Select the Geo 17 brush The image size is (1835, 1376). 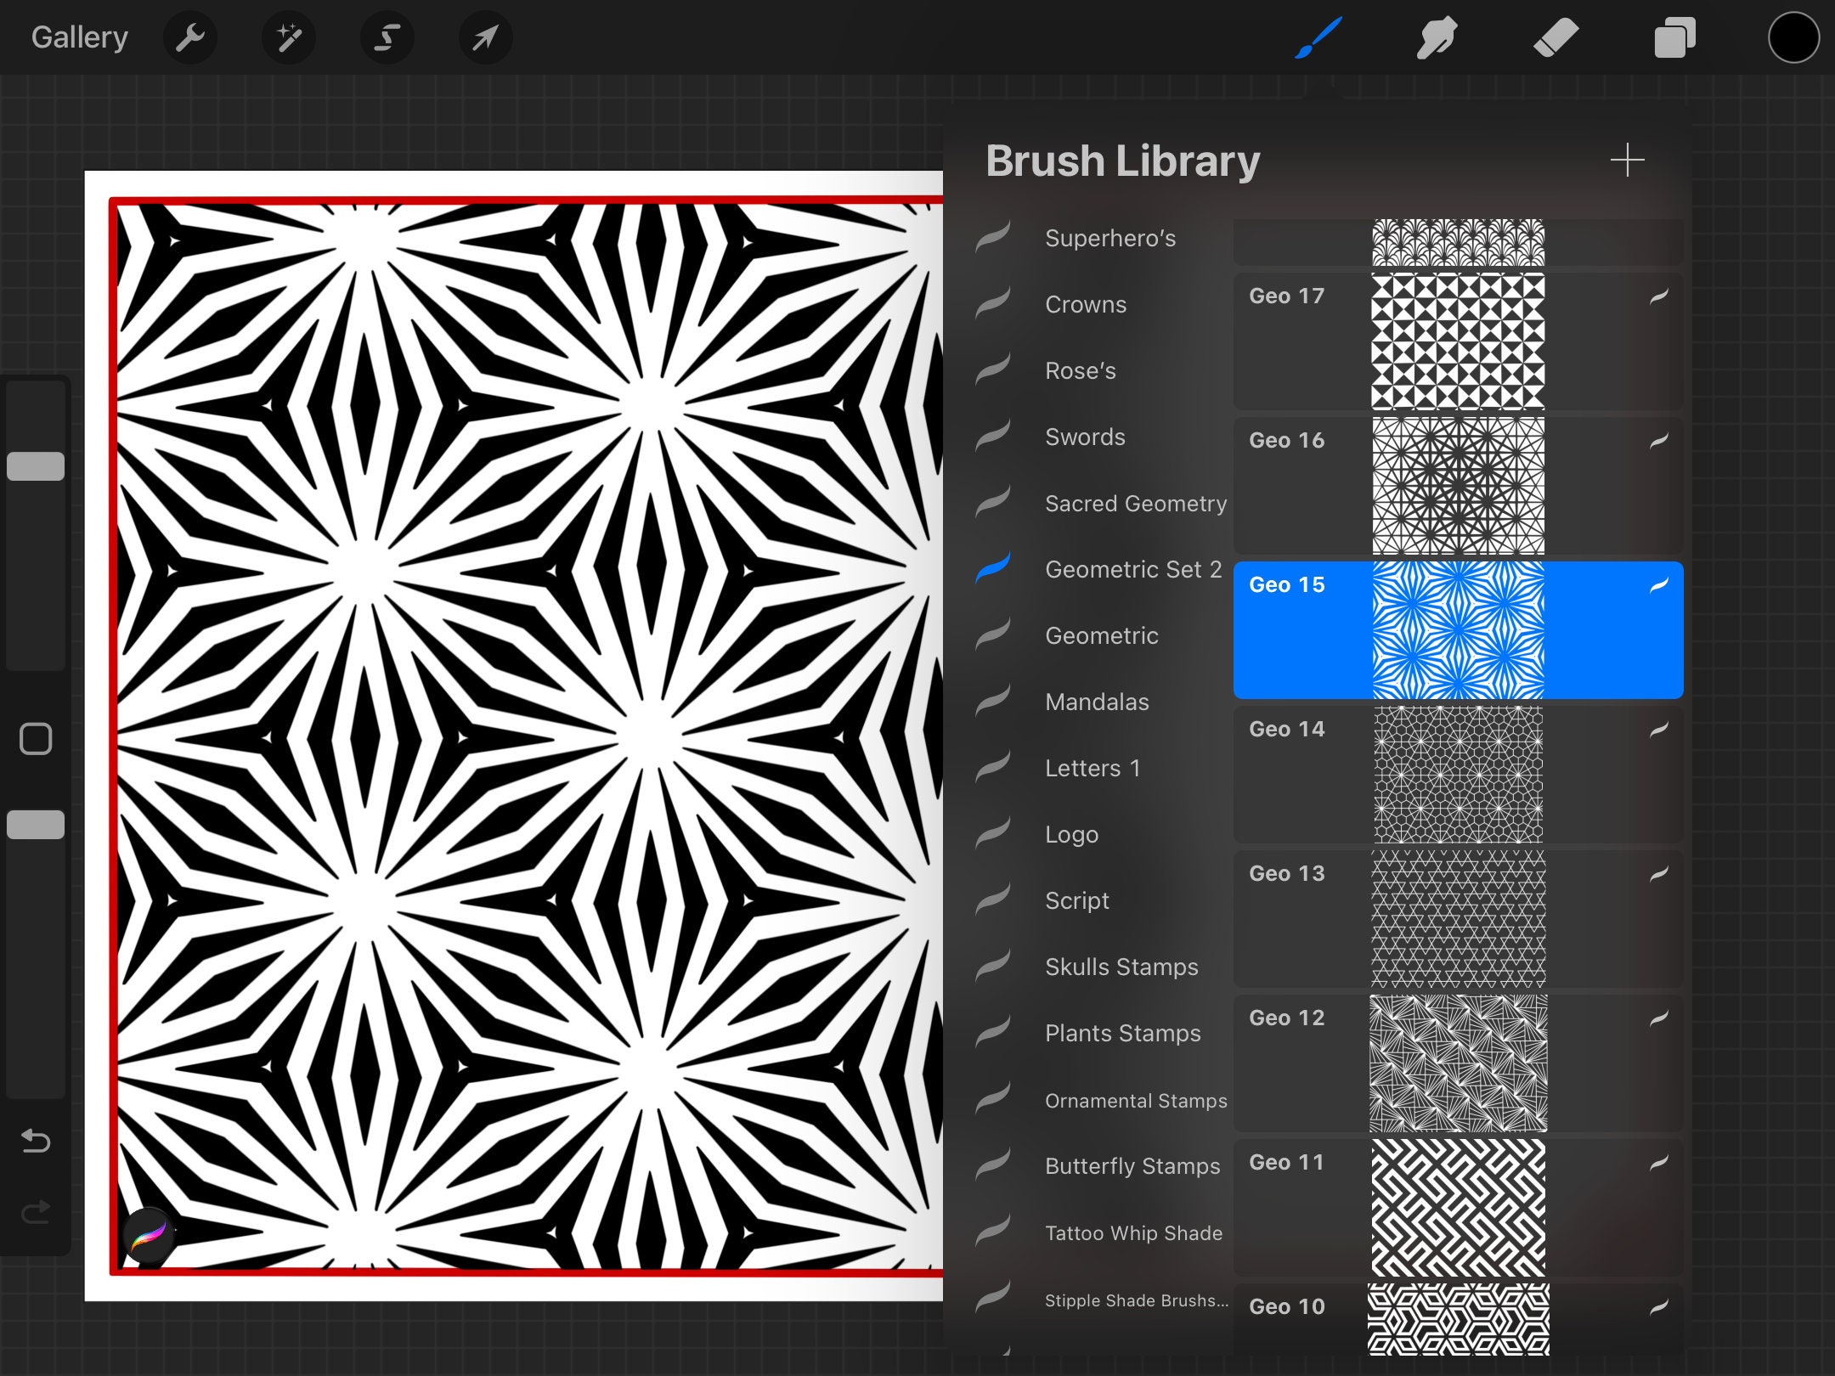point(1458,341)
